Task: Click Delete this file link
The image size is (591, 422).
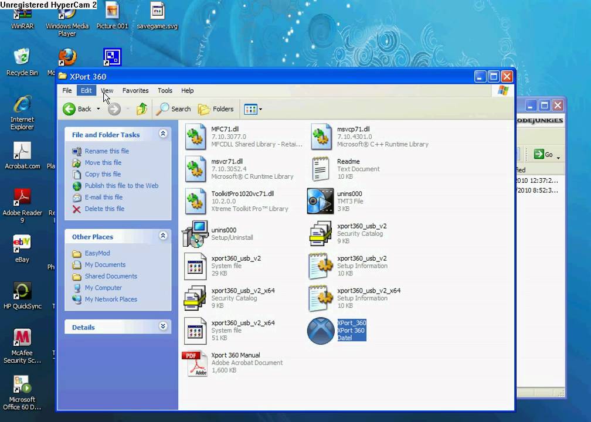Action: click(x=104, y=209)
